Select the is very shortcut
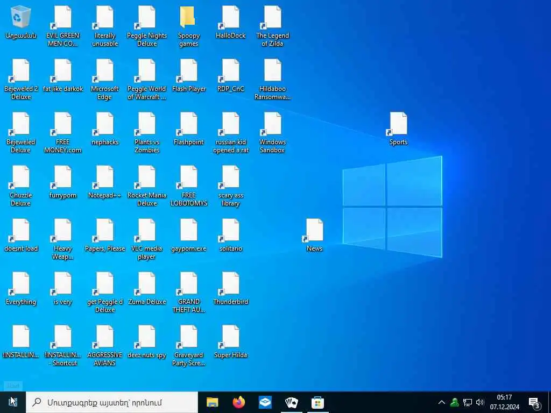Image resolution: width=551 pixels, height=413 pixels. click(x=63, y=289)
